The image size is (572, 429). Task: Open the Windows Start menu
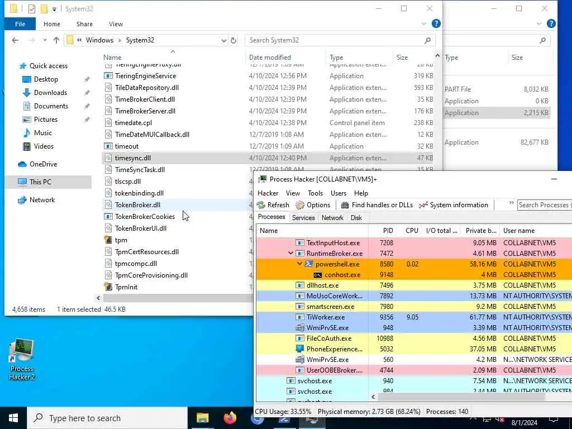(x=13, y=418)
